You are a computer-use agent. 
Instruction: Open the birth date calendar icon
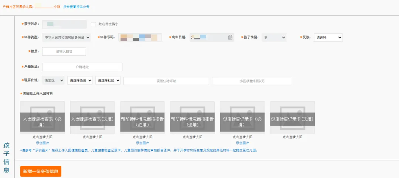(230, 37)
